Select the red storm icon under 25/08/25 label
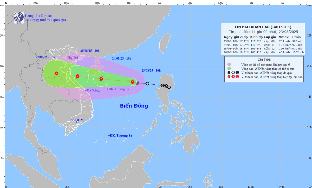 pyautogui.click(x=77, y=76)
